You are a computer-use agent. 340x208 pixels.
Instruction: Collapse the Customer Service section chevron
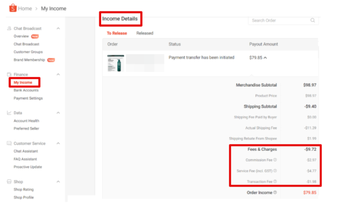point(58,143)
